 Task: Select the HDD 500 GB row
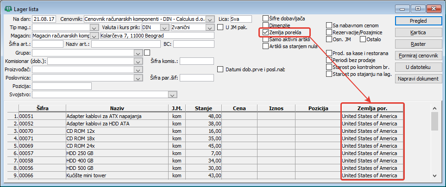point(205,168)
